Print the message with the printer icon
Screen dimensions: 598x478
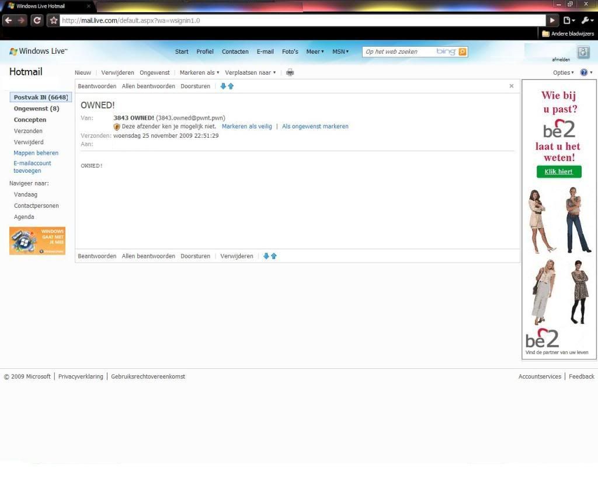tap(290, 72)
